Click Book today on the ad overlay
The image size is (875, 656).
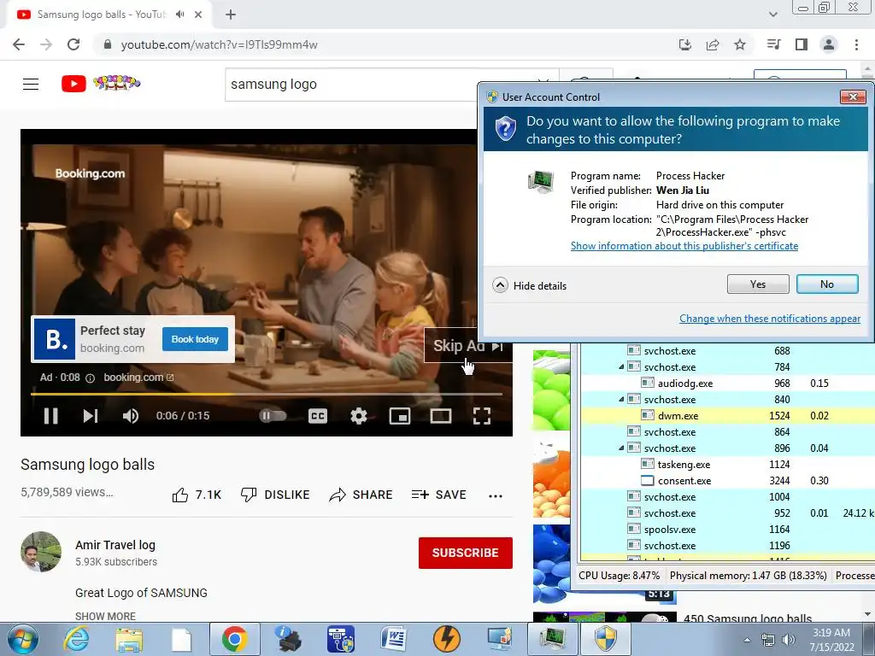pos(195,339)
